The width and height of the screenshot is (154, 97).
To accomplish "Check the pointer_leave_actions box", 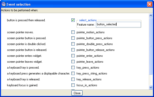I will (73, 61).
